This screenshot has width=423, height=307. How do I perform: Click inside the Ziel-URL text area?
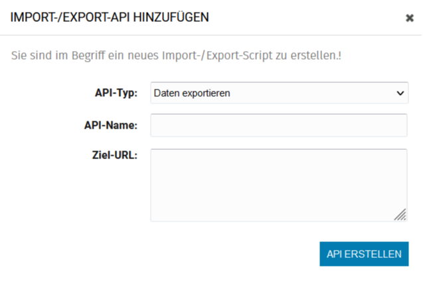click(279, 184)
